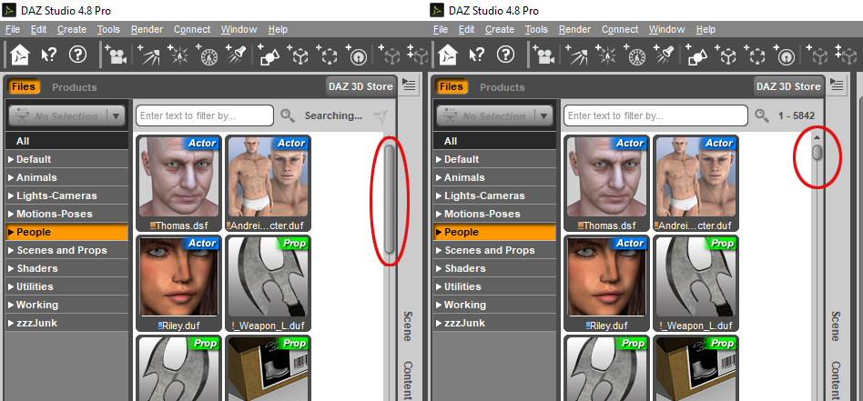Click the scrollbar thumb in right window
Screen dimensions: 863x401
point(817,153)
